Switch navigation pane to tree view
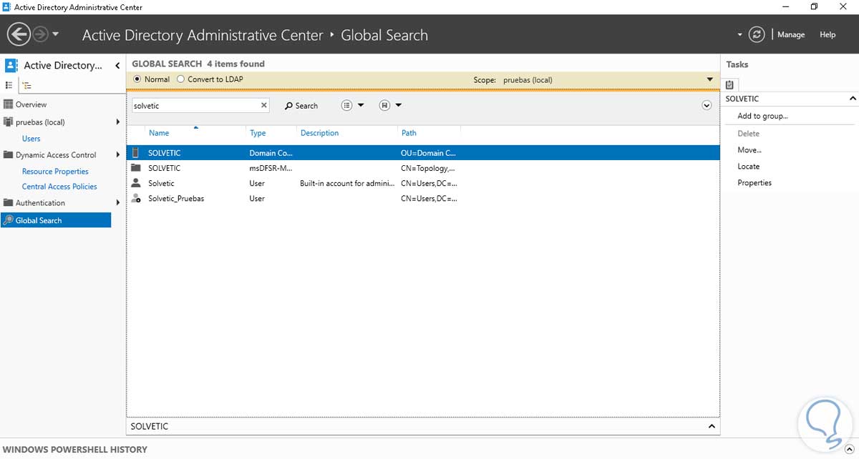Image resolution: width=859 pixels, height=459 pixels. click(26, 85)
